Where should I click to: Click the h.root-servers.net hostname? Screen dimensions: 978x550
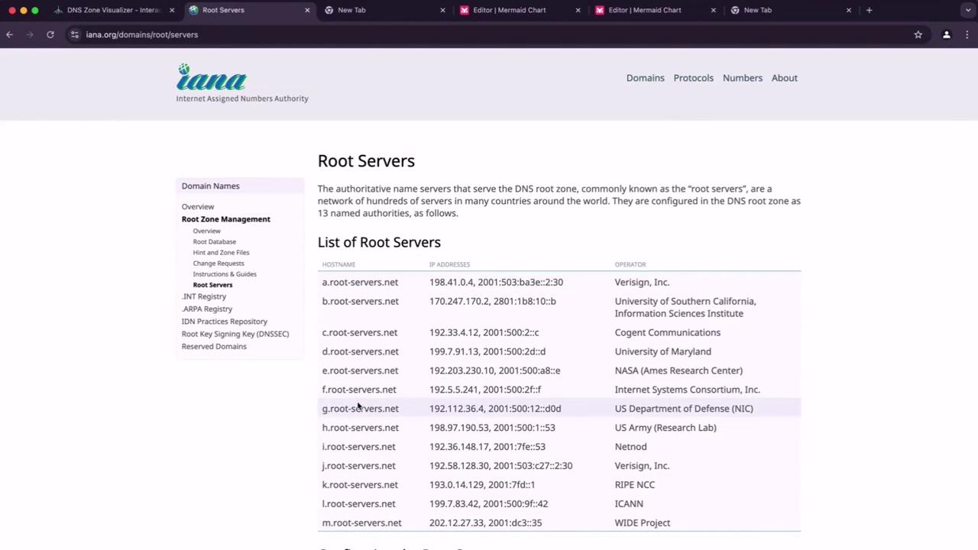361,428
